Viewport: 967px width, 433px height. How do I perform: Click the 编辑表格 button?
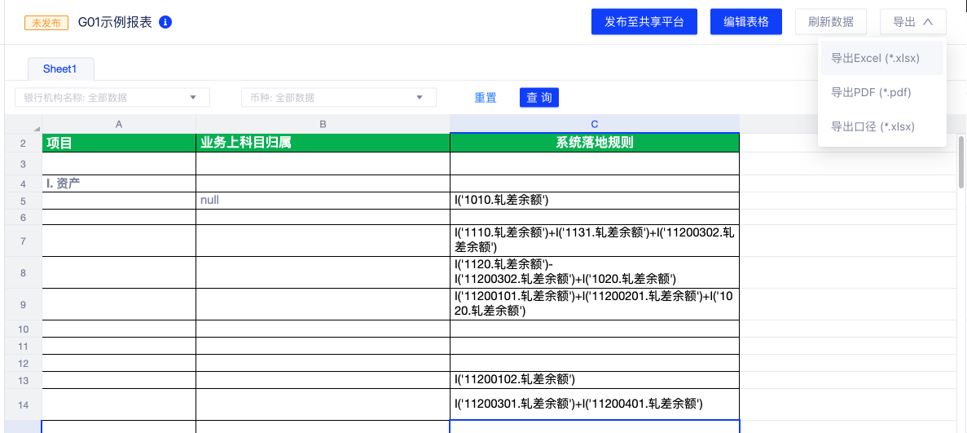[x=746, y=22]
